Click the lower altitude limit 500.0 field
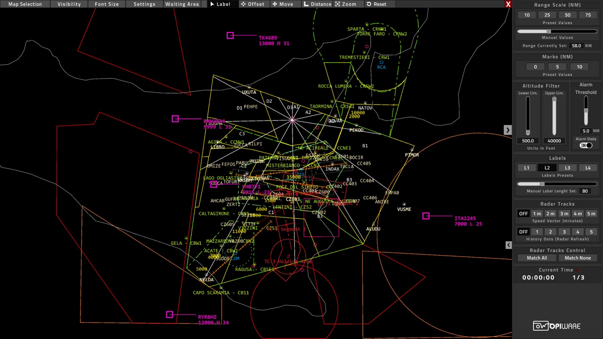Viewport: 603px width, 339px height. (x=528, y=141)
